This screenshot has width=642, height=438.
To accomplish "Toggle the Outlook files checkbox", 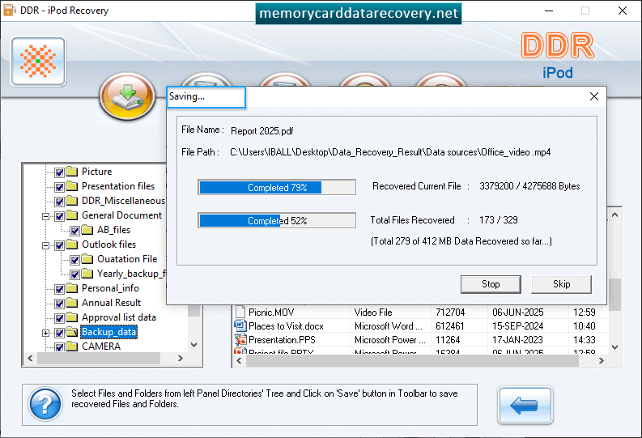I will (x=59, y=245).
